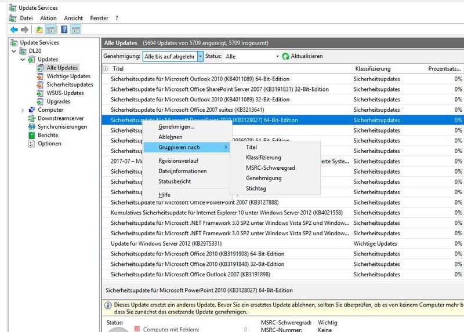Click the Forward arrow toolbar icon

pos(24,30)
